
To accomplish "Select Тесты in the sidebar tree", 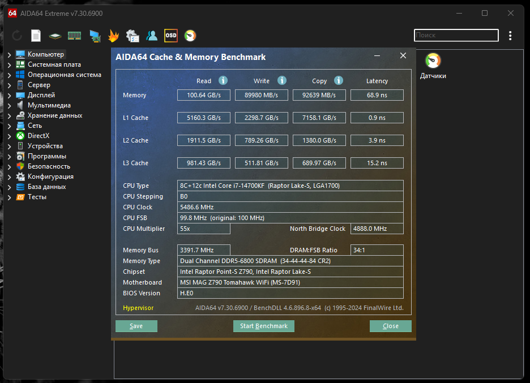I will pyautogui.click(x=37, y=197).
